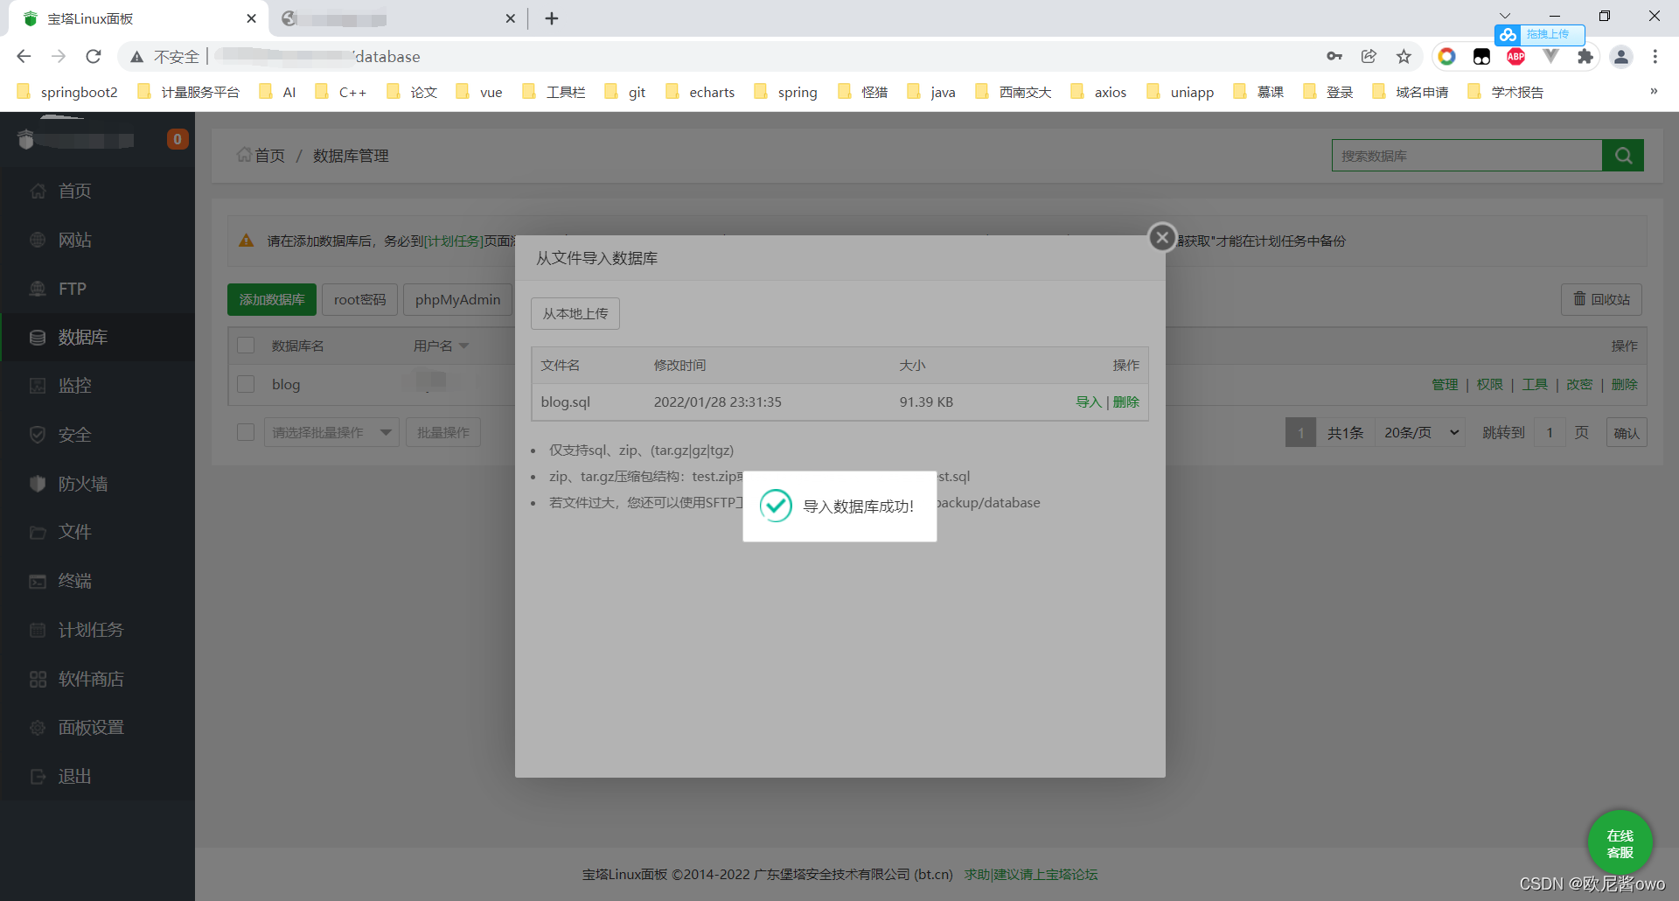
Task: Click 工具 link for blog database
Action: tap(1535, 385)
